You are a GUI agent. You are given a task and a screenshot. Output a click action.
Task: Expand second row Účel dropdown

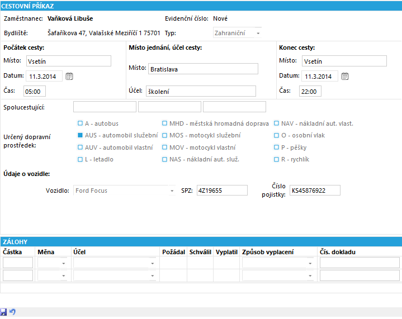153,275
